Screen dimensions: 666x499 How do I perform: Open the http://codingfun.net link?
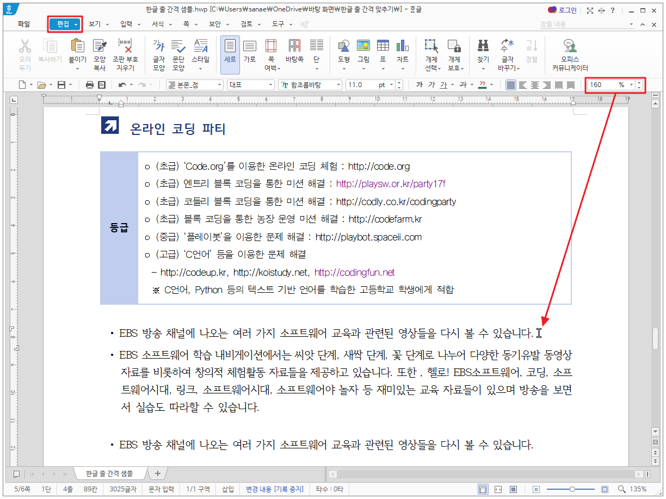point(354,272)
